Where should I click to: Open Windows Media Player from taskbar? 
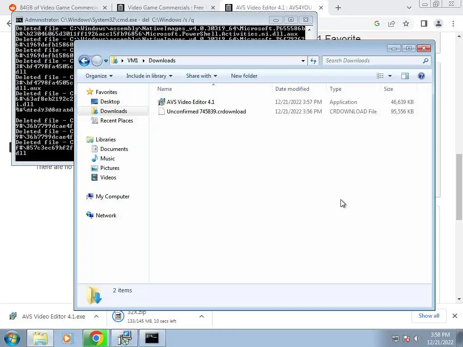click(x=68, y=338)
